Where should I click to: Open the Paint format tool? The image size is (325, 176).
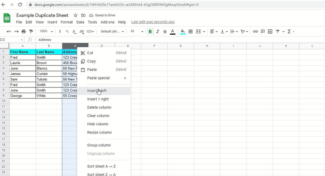(31, 31)
